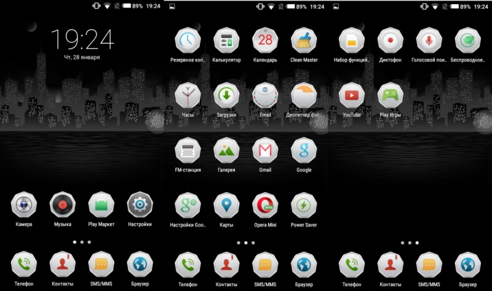492x291 pixels.
Task: Tap the large 19:24 clock widget
Action: coord(82,39)
